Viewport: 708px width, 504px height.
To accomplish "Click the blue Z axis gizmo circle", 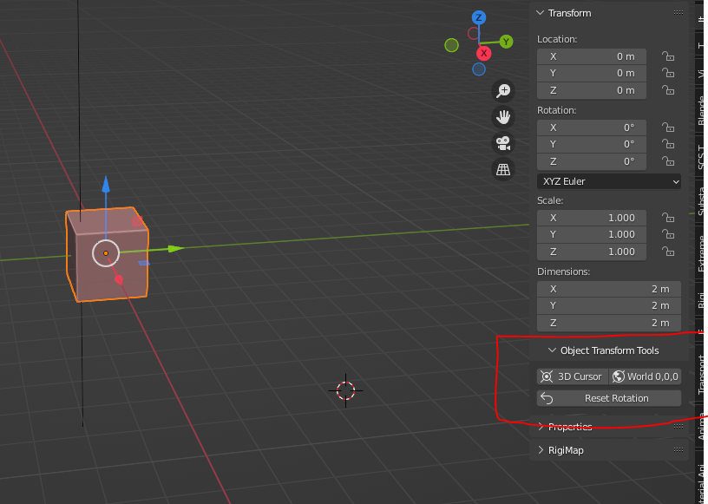I will pos(479,17).
